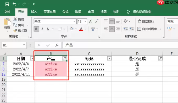
Task: Switch to the 公式 ribbon tab
Action: click(65, 12)
